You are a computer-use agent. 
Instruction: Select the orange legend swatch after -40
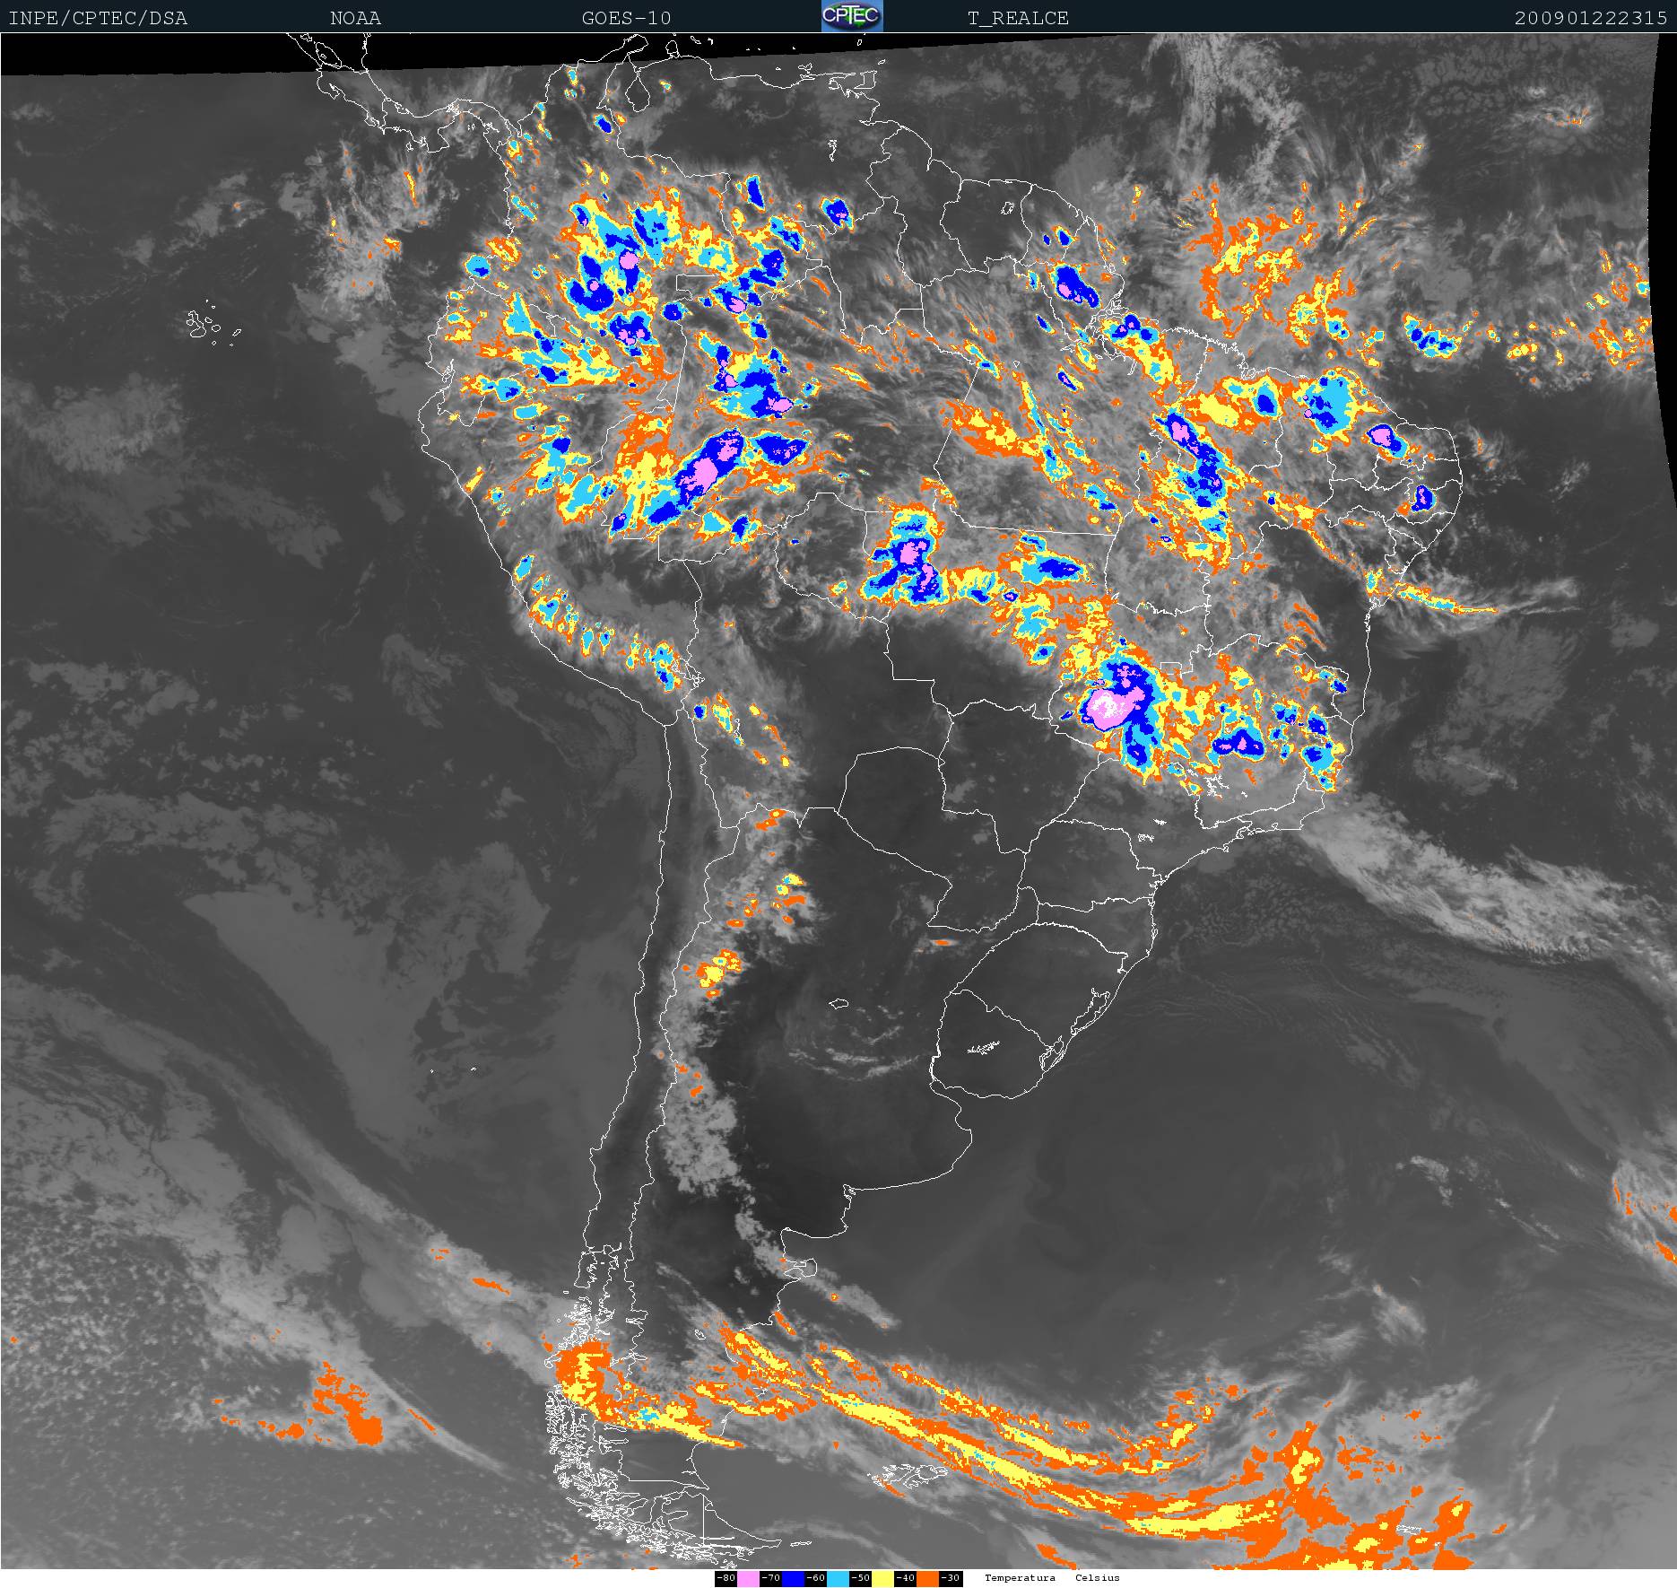pos(927,1578)
